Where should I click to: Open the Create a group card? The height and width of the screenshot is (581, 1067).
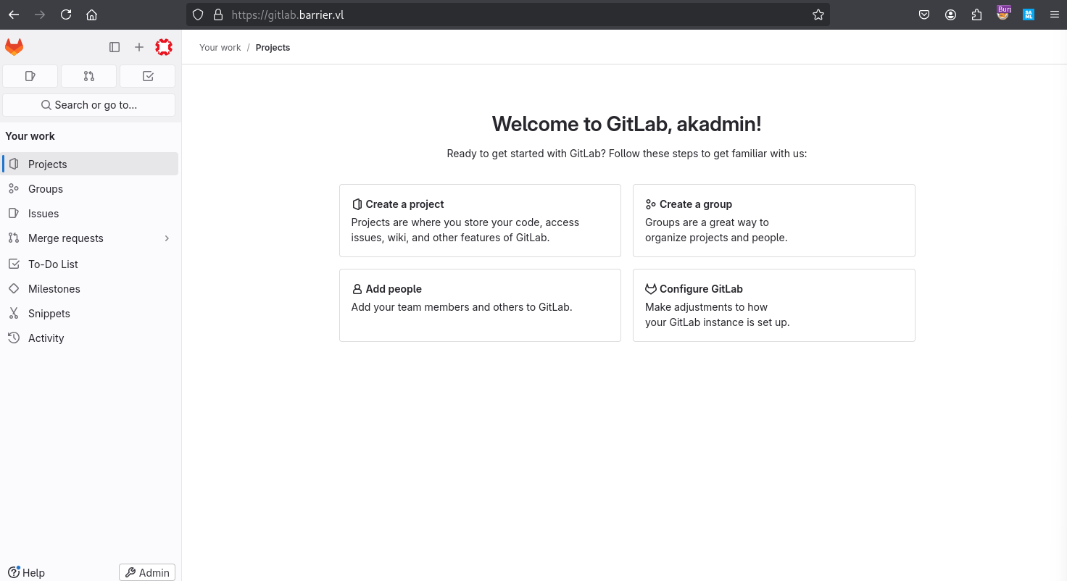tap(773, 220)
